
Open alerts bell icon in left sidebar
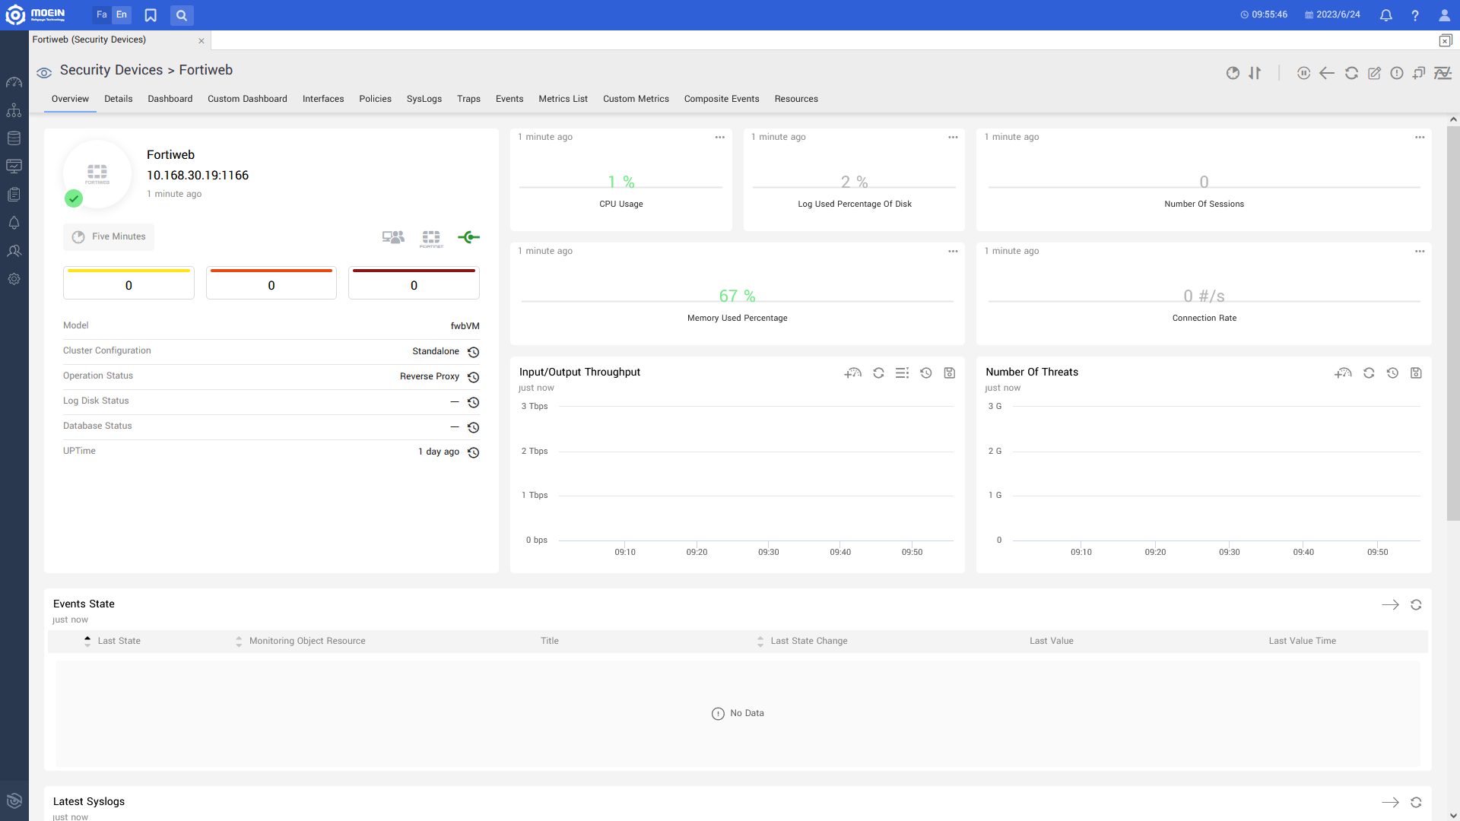click(x=14, y=223)
